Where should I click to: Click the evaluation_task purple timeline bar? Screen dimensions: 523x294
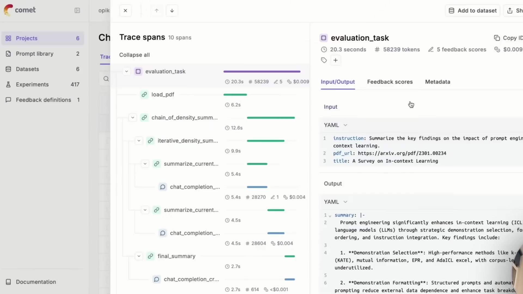coord(262,72)
